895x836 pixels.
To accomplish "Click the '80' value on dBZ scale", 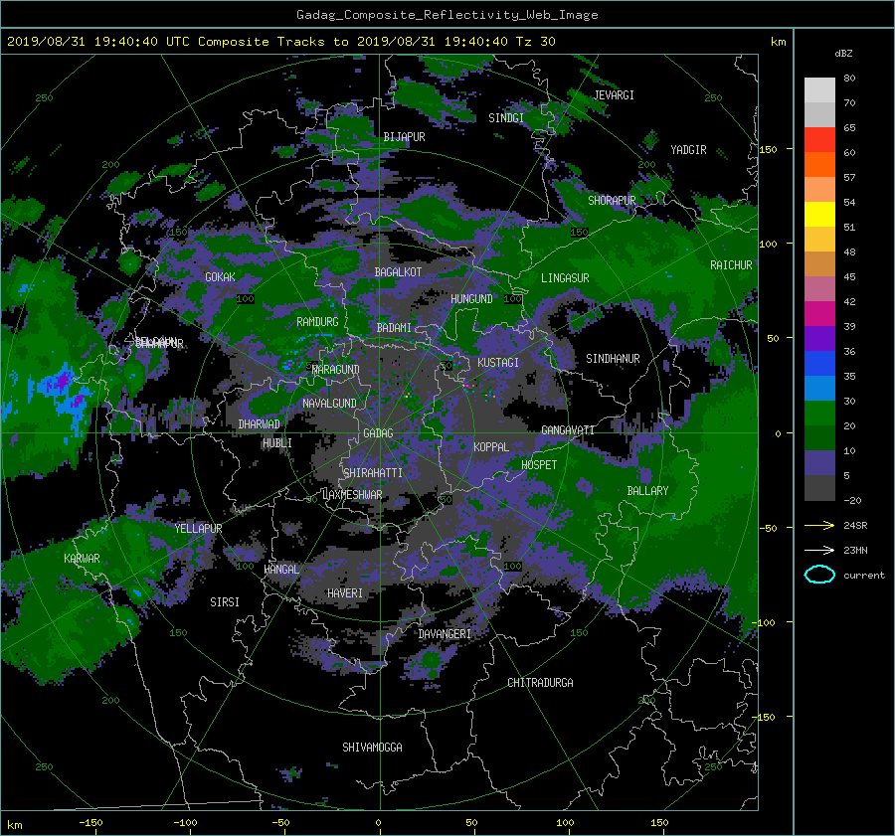I will tap(849, 79).
